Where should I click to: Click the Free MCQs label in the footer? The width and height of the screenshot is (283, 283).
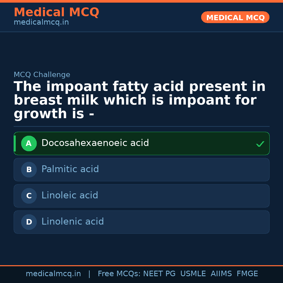coord(119,274)
